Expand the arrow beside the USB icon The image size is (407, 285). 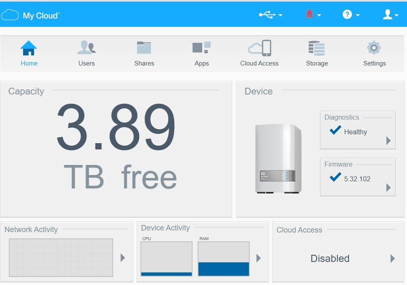[x=280, y=15]
